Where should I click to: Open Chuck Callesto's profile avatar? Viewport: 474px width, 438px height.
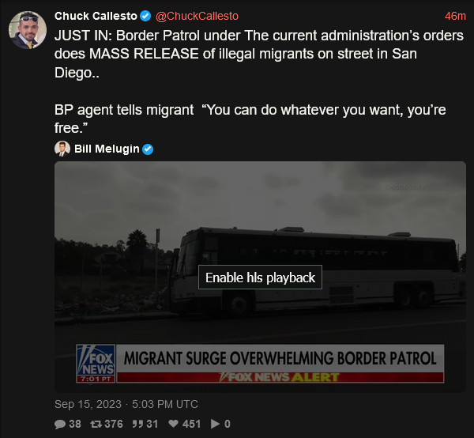point(28,30)
